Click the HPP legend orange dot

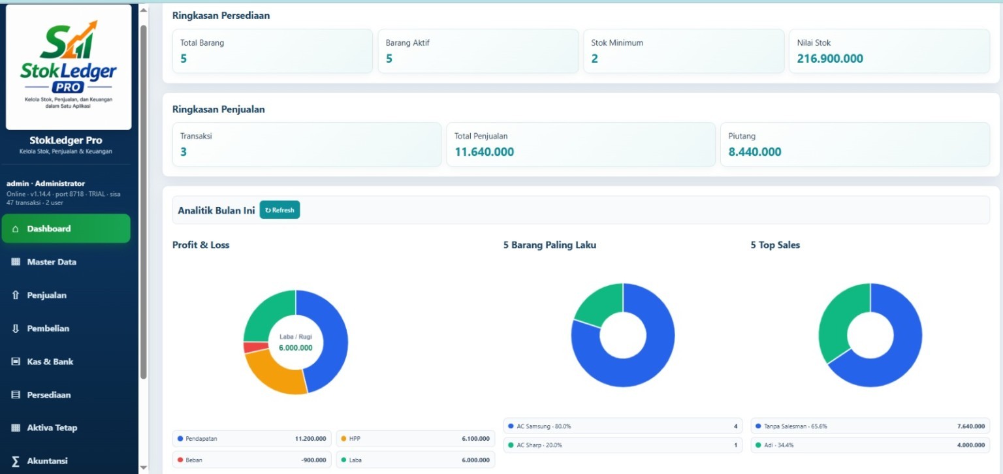pos(343,439)
